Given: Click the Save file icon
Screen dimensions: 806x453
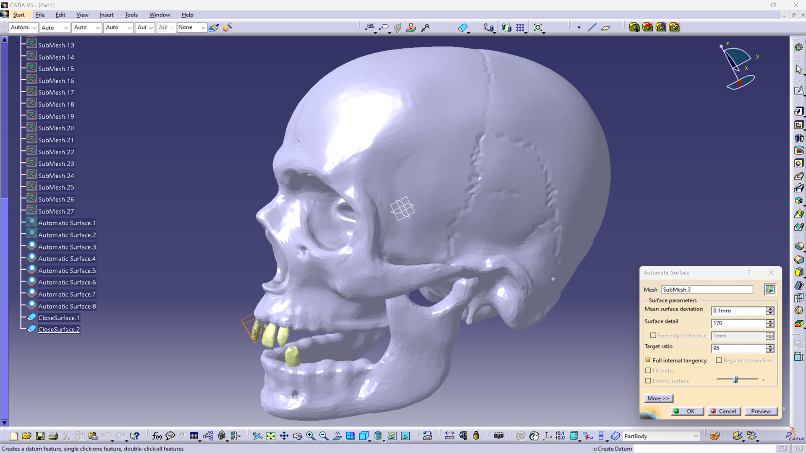Looking at the screenshot, I should (x=40, y=436).
